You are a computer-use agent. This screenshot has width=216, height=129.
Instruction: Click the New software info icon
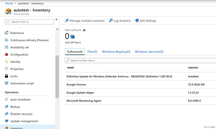(84, 30)
